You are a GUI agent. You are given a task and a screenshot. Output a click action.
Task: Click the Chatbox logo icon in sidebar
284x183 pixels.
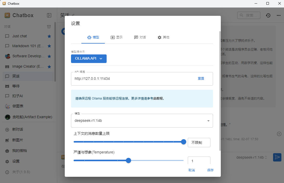pos(7,15)
